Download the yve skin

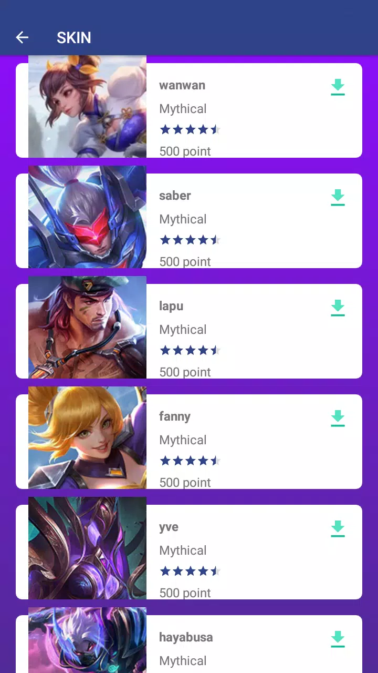point(338,529)
